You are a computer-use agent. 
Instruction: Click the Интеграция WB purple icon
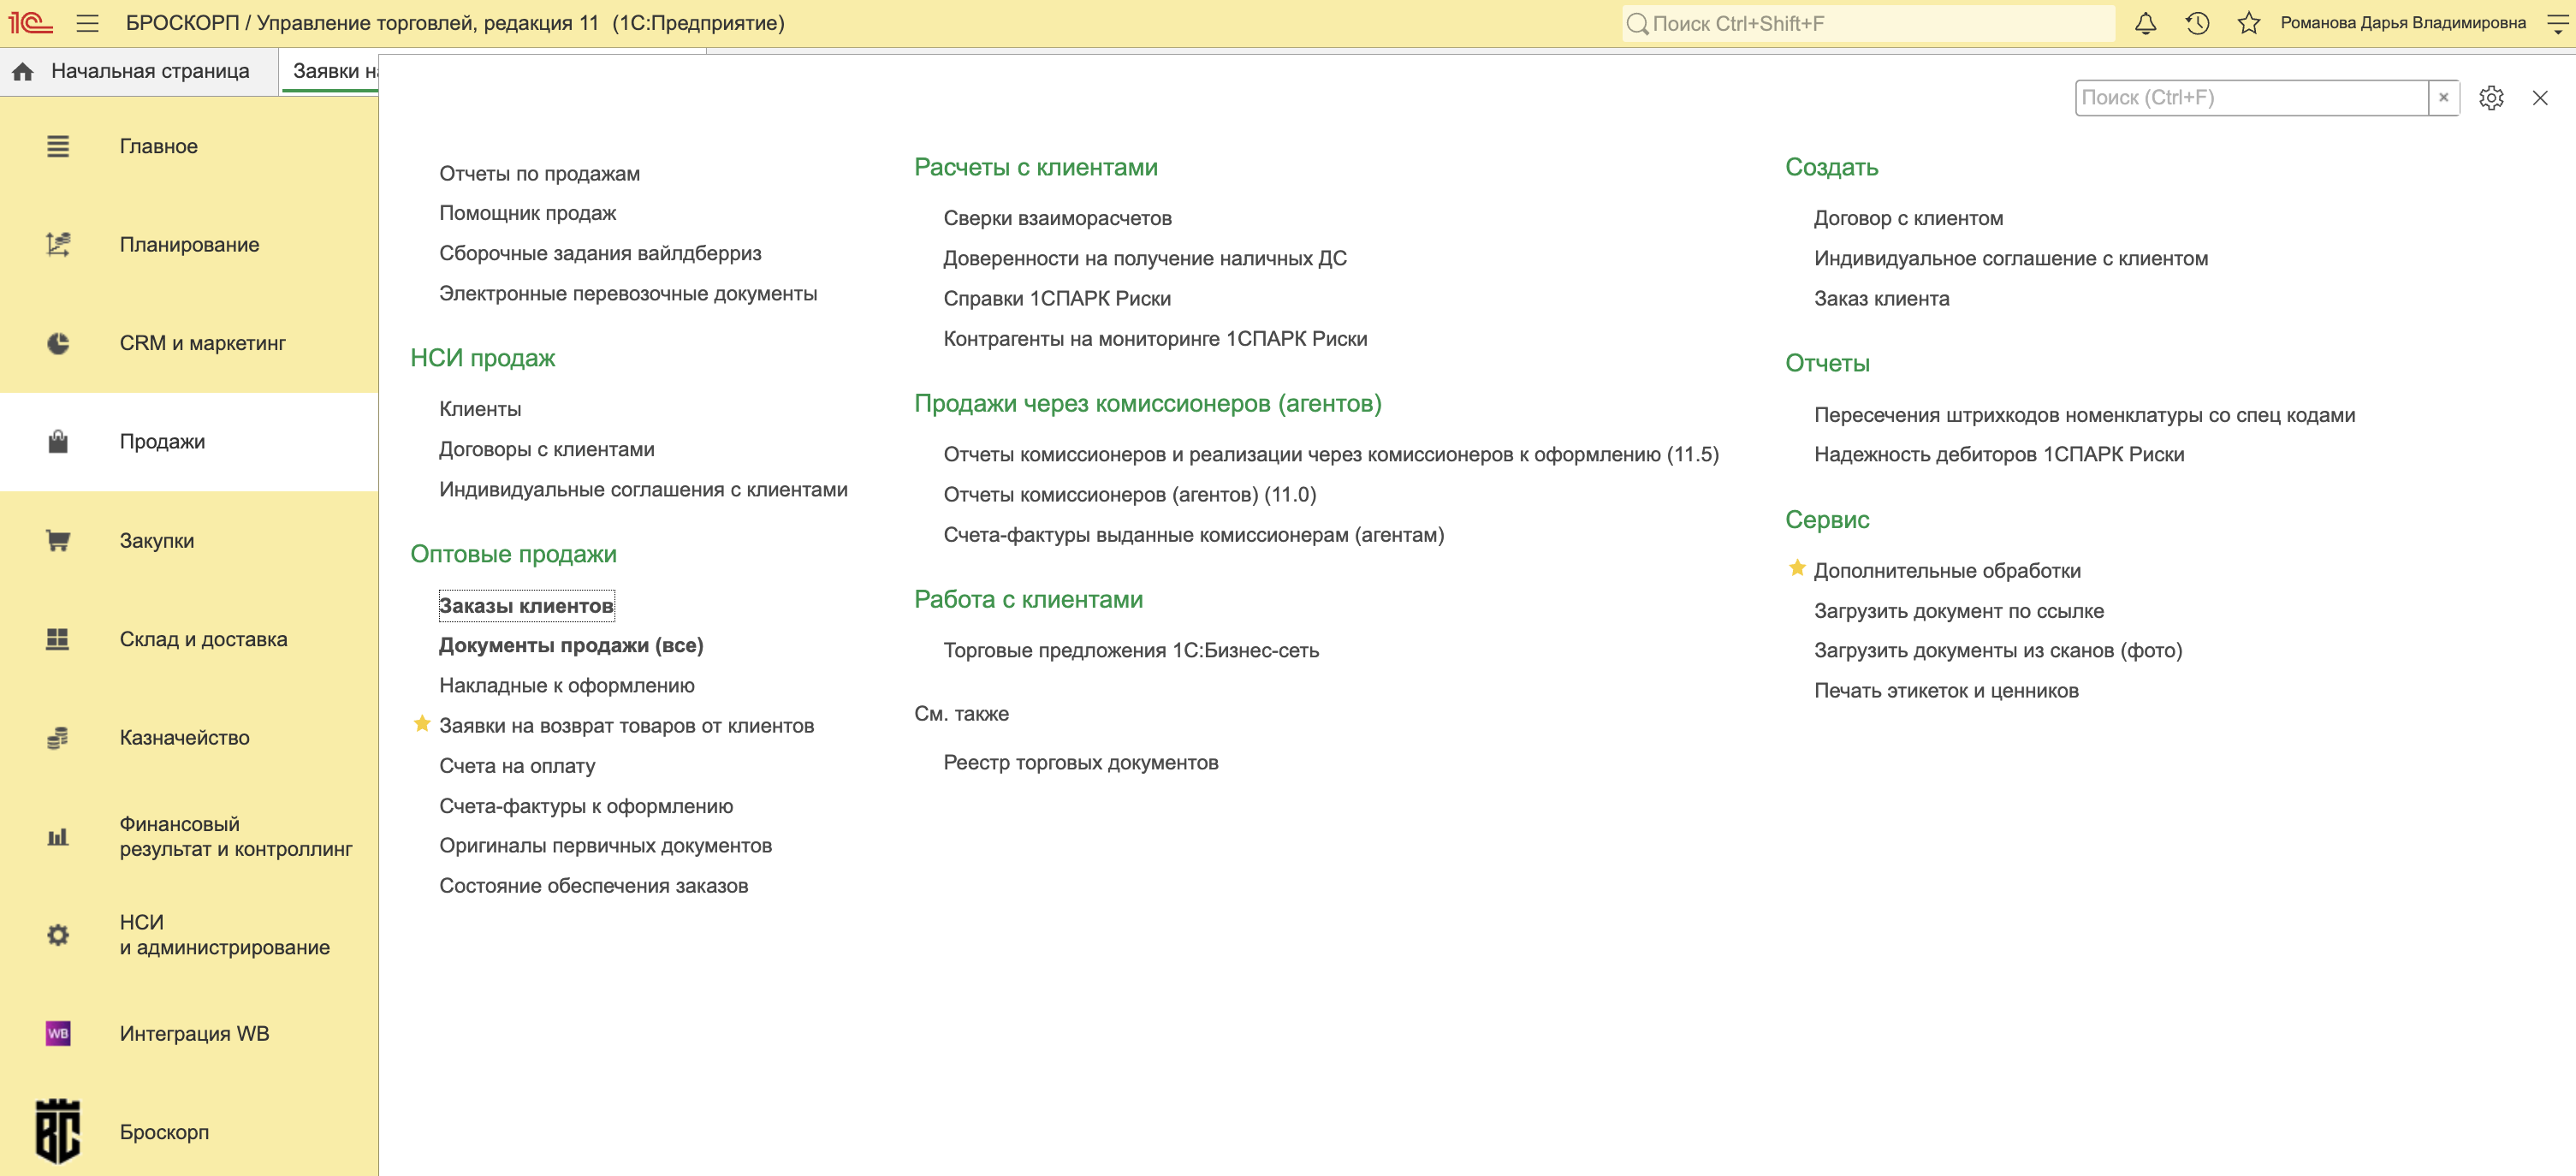(x=58, y=1033)
